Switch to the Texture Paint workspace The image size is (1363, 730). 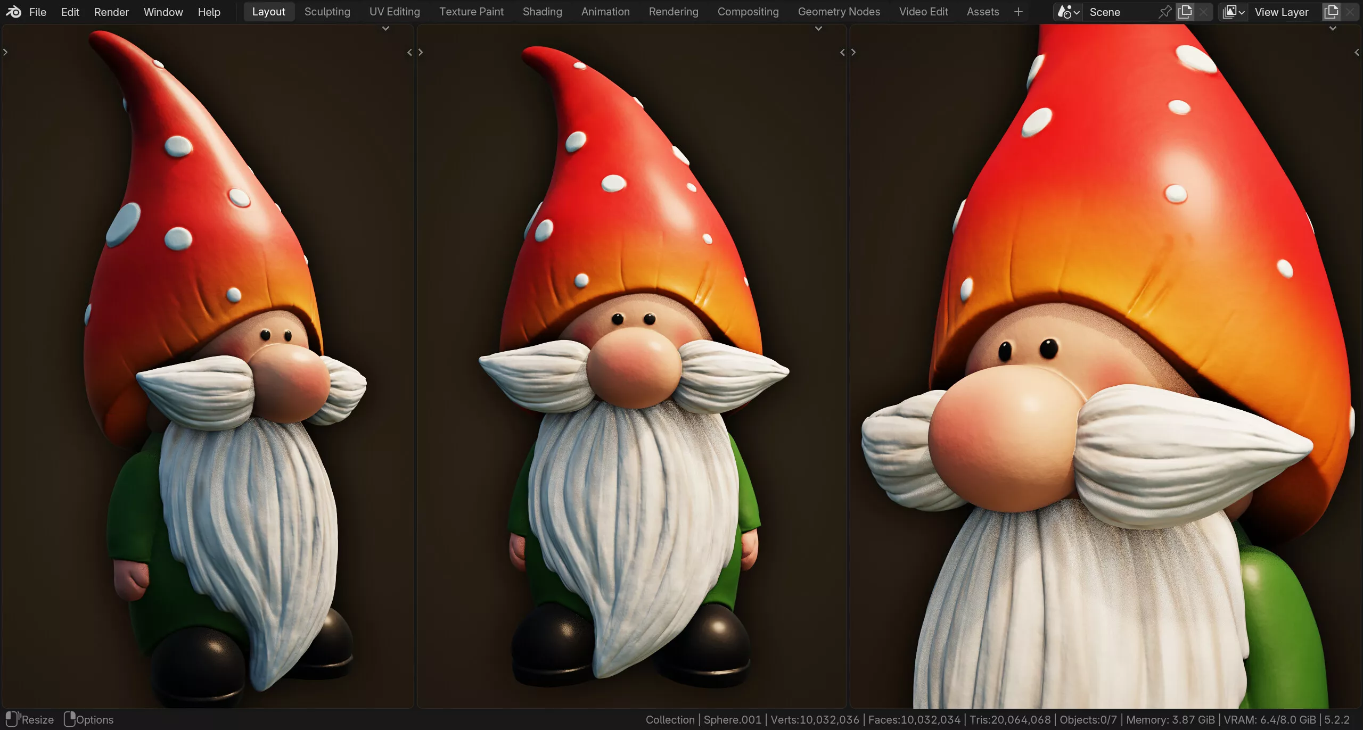coord(471,12)
